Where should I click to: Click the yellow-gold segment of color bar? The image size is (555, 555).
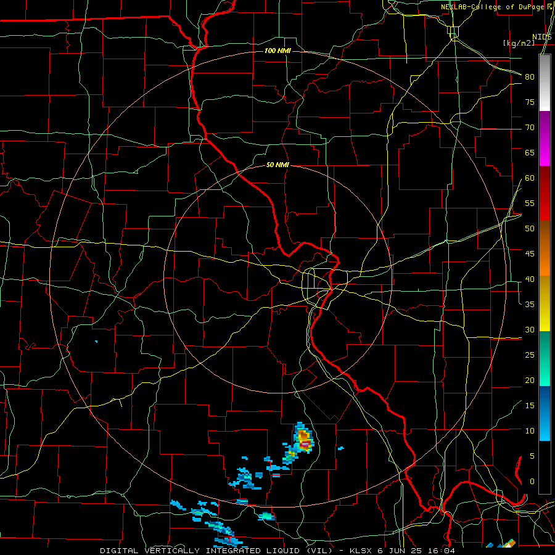coord(545,303)
